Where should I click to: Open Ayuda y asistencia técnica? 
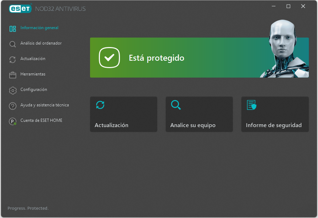click(x=45, y=105)
